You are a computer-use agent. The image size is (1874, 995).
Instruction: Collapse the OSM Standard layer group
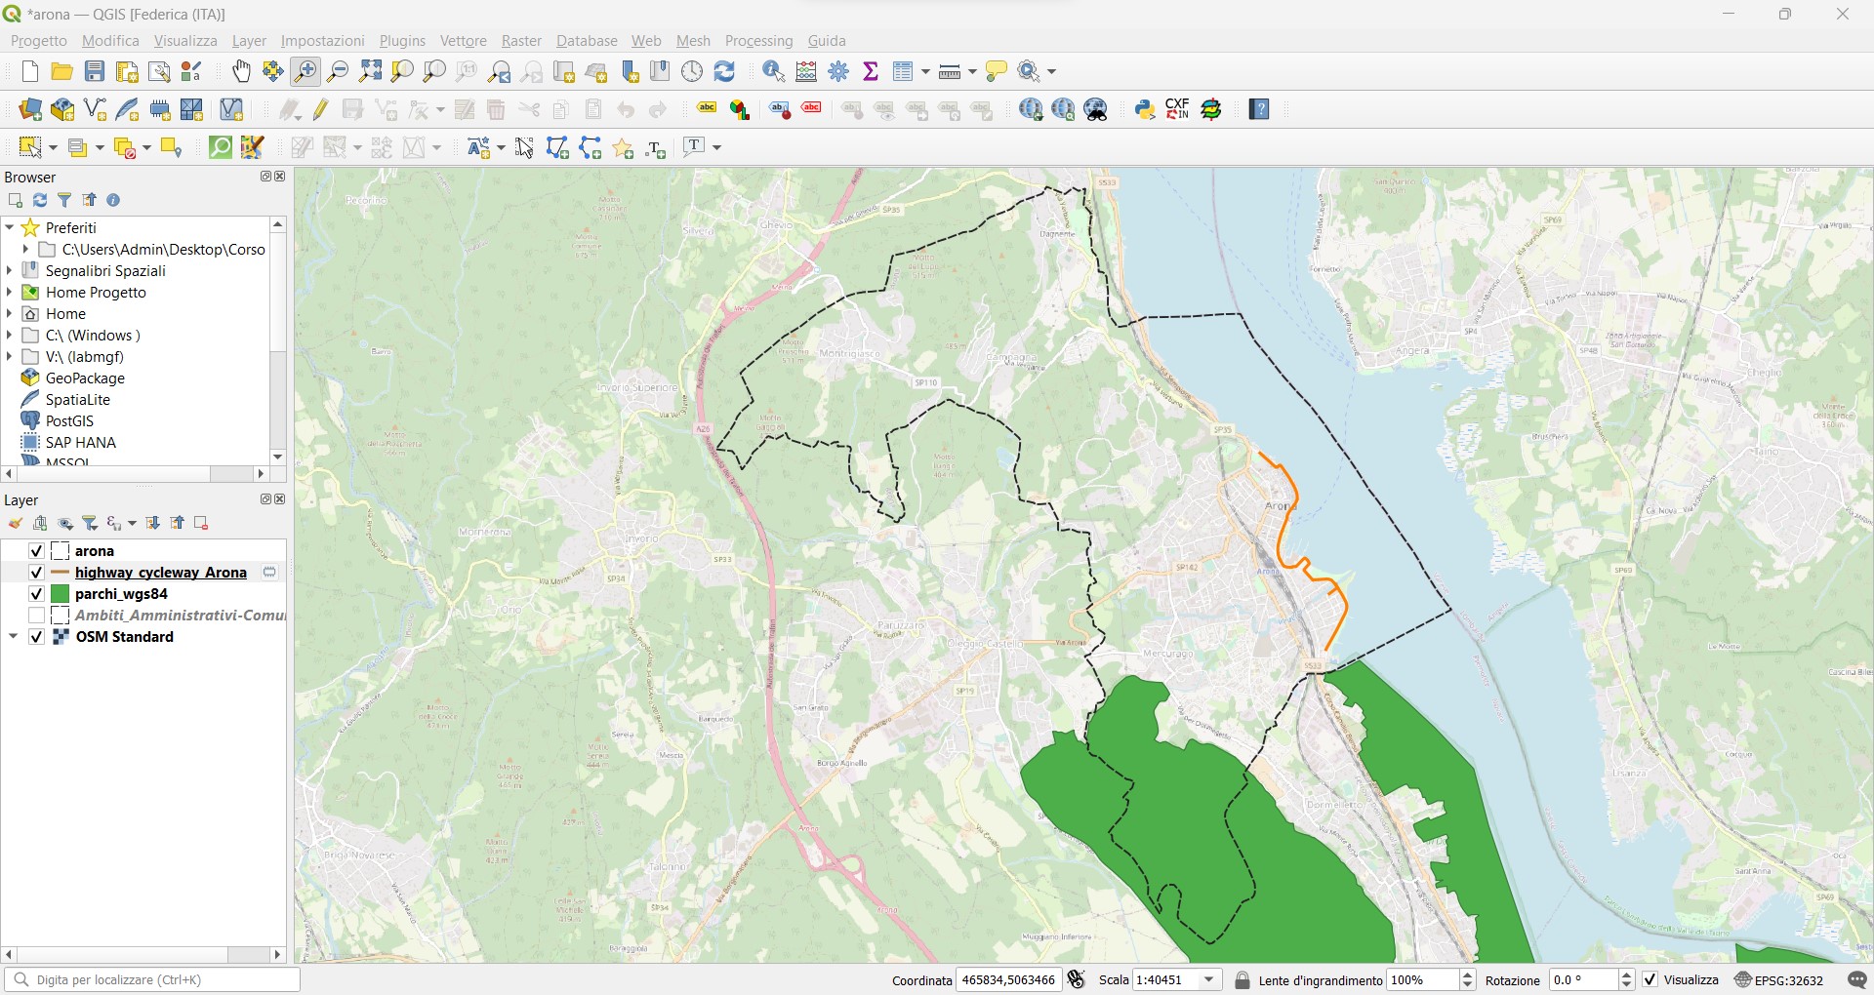[x=14, y=637]
